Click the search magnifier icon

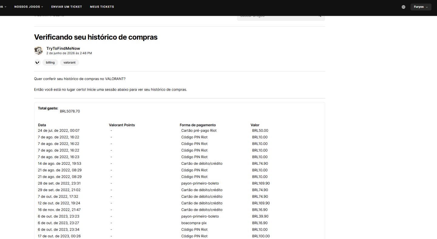pyautogui.click(x=320, y=16)
